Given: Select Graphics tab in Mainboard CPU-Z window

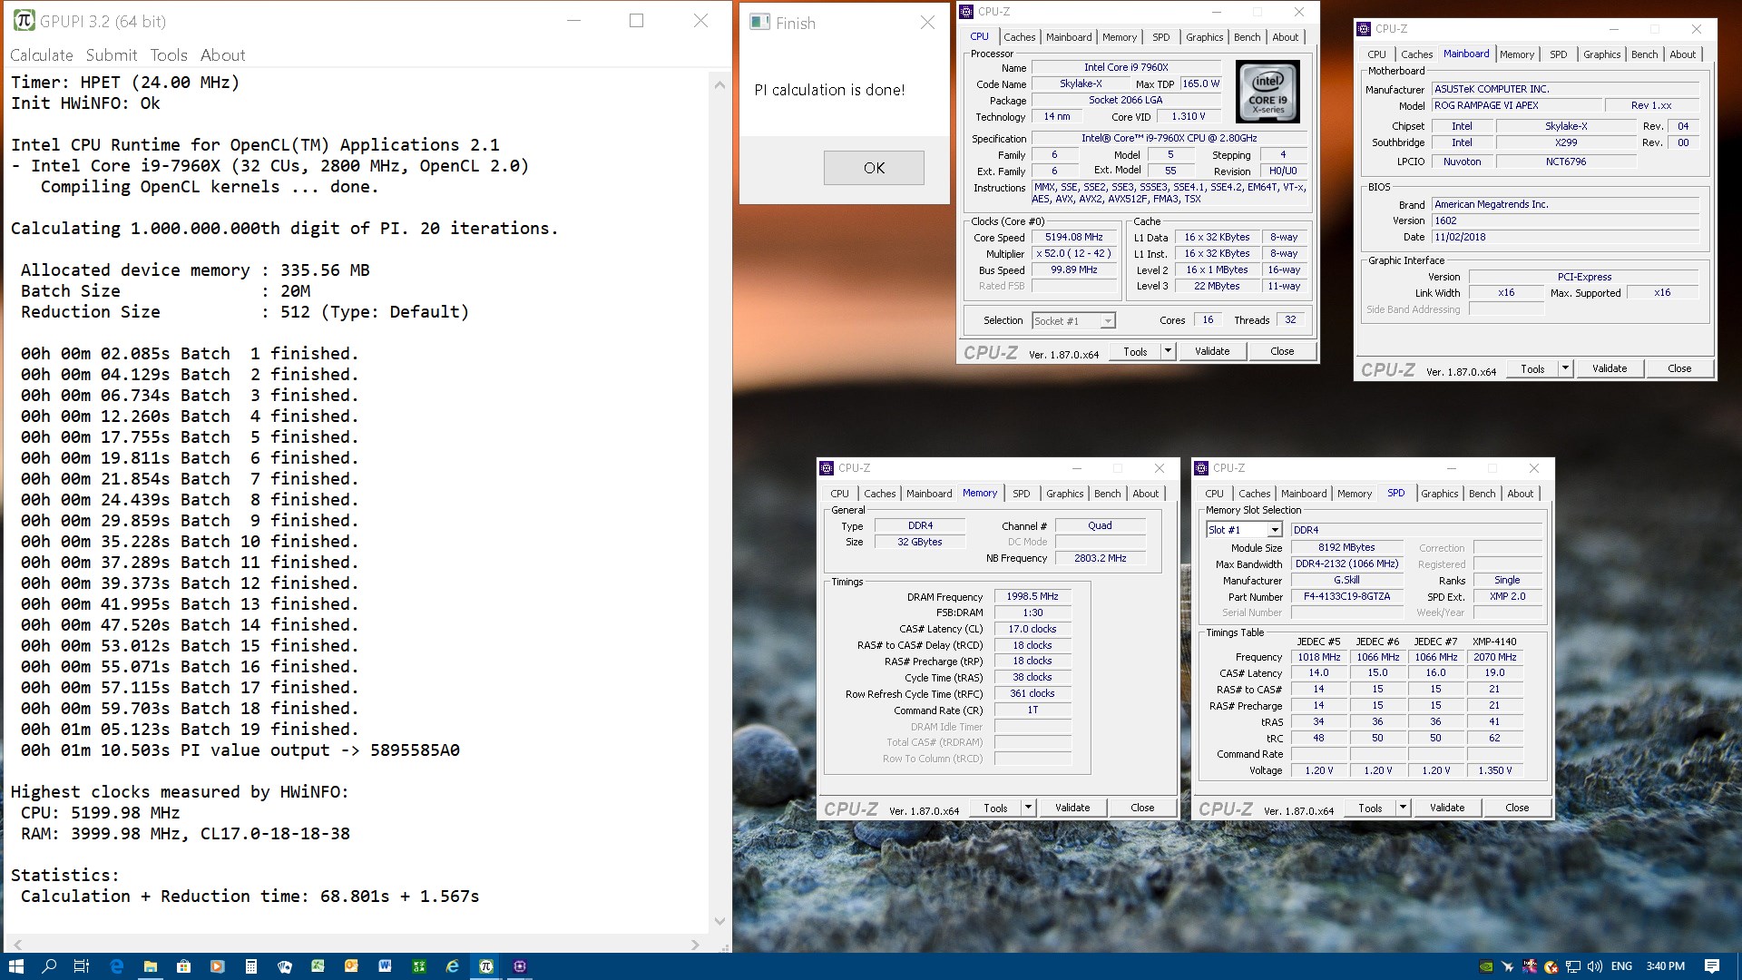Looking at the screenshot, I should click(1601, 54).
